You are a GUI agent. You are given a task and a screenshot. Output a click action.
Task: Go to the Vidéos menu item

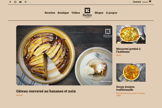[76, 13]
